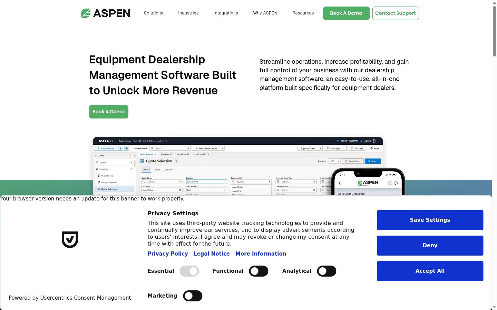Click the Search button in Quote Selection

[x=373, y=161]
